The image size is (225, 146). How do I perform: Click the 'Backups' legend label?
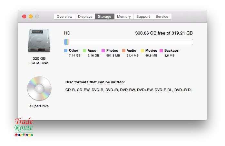pyautogui.click(x=171, y=50)
